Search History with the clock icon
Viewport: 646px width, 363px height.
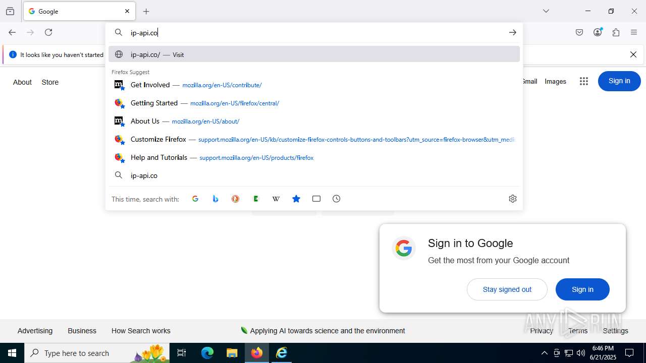[337, 199]
